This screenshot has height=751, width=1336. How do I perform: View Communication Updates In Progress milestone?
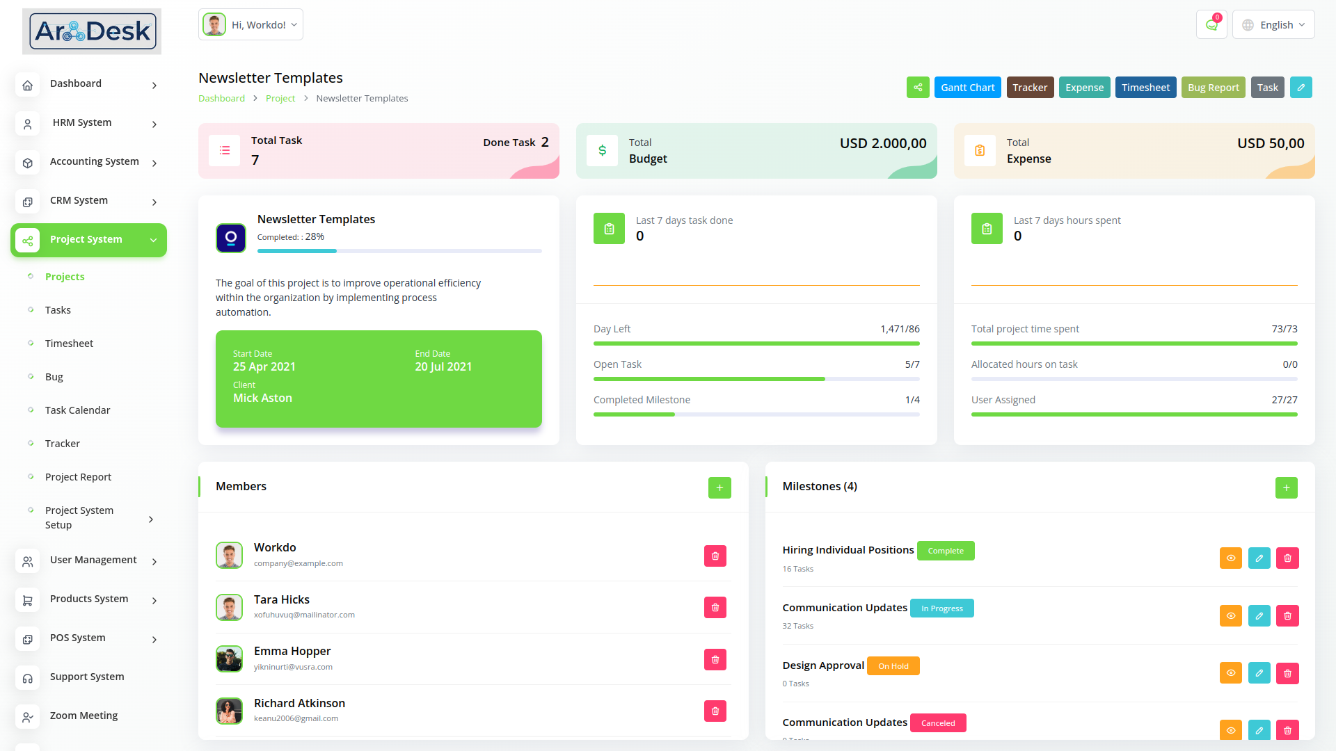pyautogui.click(x=1230, y=616)
